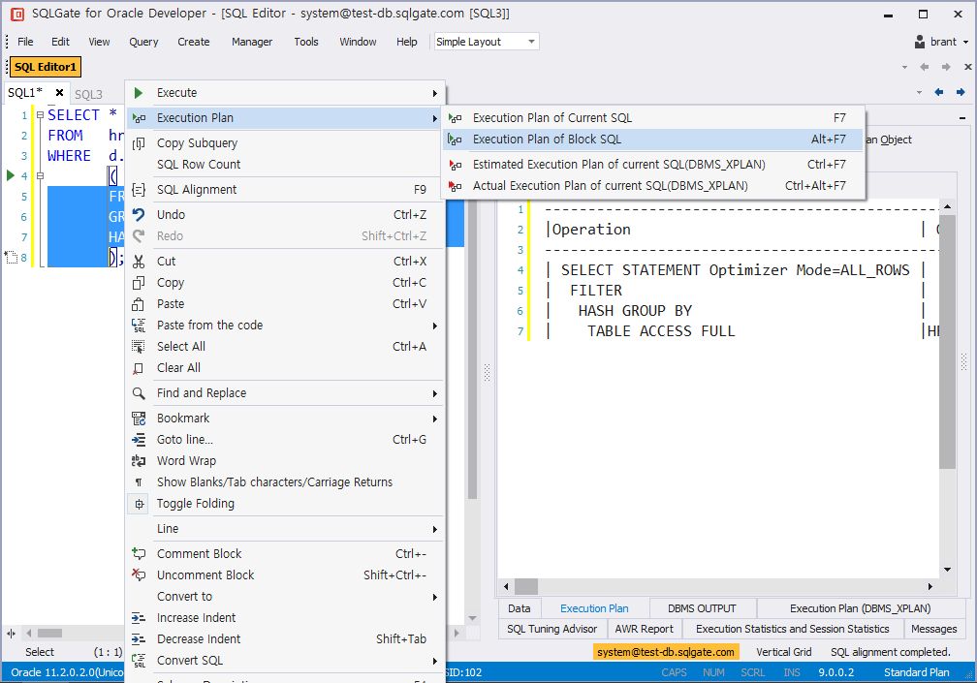The width and height of the screenshot is (977, 683).
Task: Click the Find and Replace magnifier icon
Action: click(x=139, y=393)
